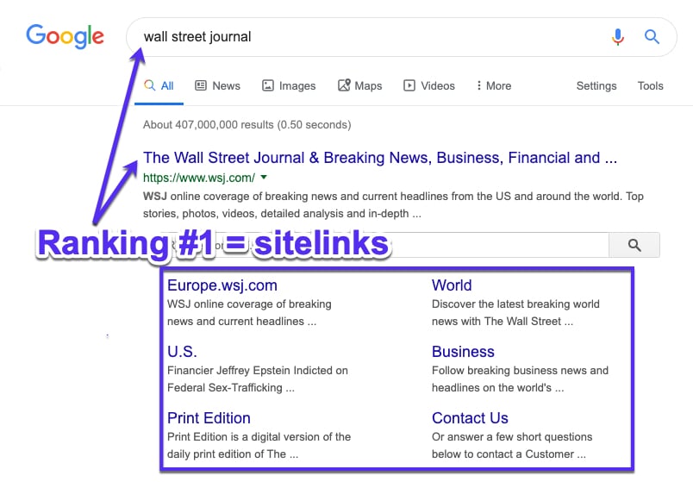Open the Print Edition sitelink
Screen dimensions: 693x482
[209, 418]
